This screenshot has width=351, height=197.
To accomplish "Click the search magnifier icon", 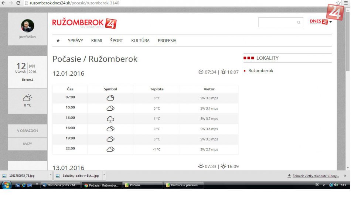I will click(x=299, y=23).
